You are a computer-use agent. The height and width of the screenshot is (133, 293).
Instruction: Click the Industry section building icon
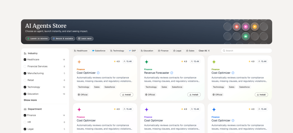[x=25, y=53]
